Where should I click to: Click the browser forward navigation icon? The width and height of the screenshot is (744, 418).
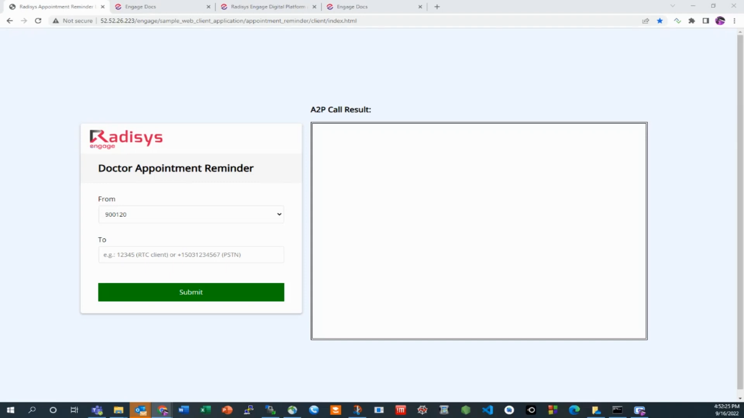pyautogui.click(x=24, y=21)
